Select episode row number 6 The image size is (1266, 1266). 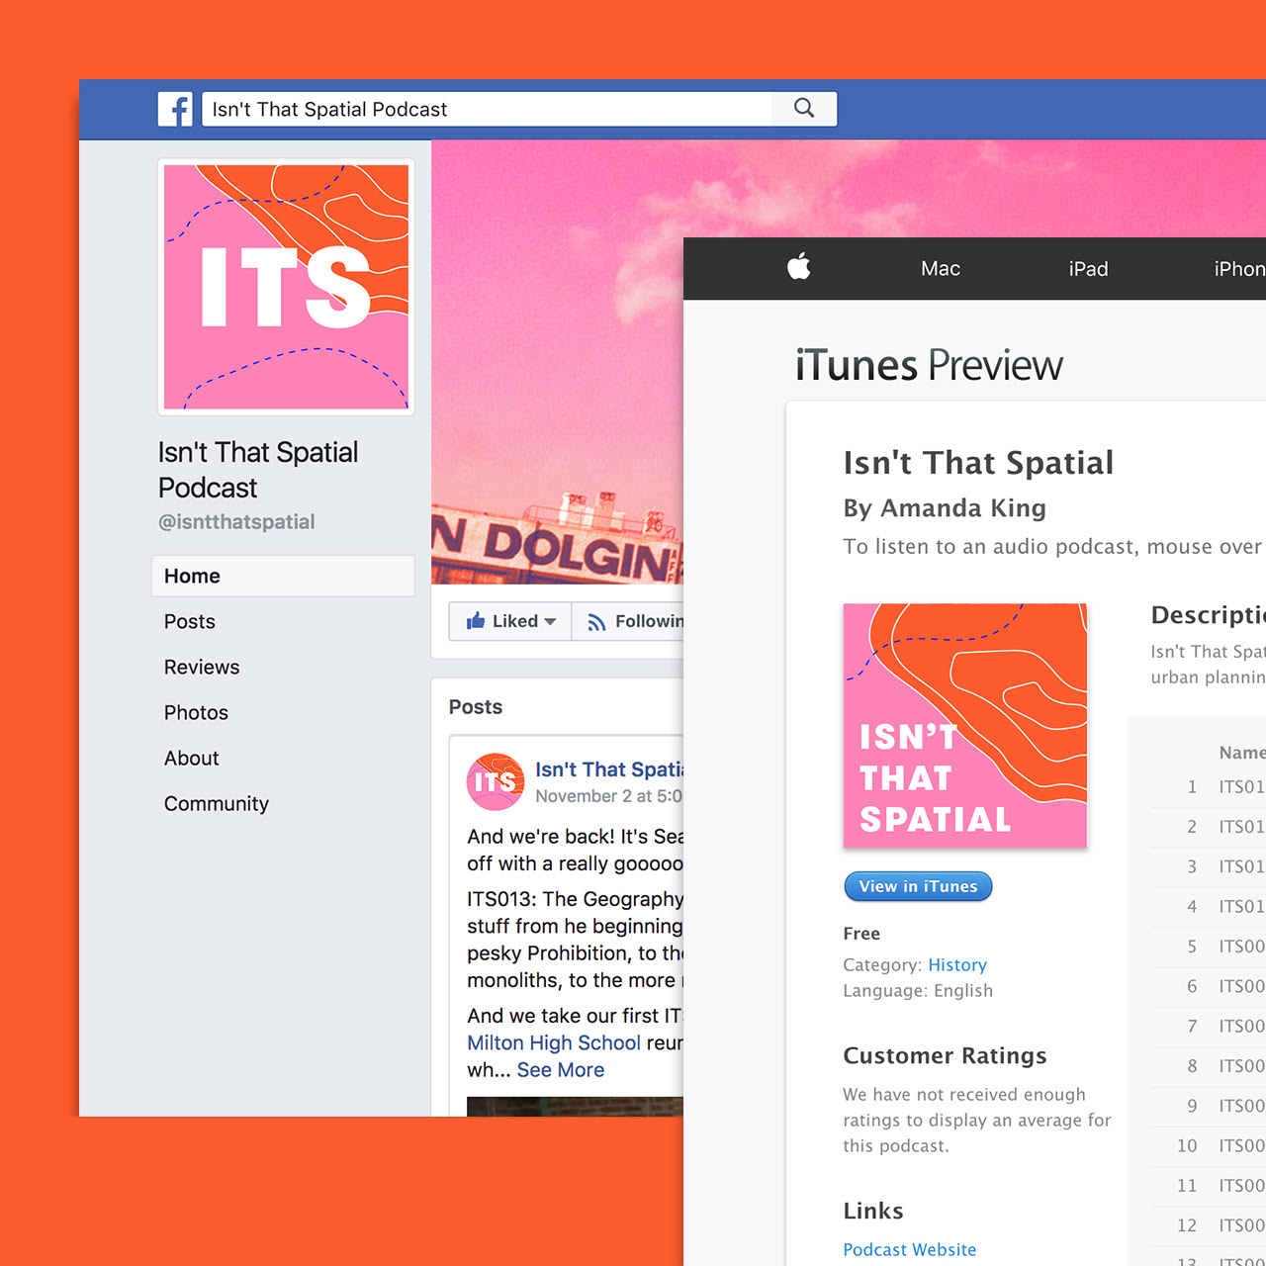tap(1208, 986)
